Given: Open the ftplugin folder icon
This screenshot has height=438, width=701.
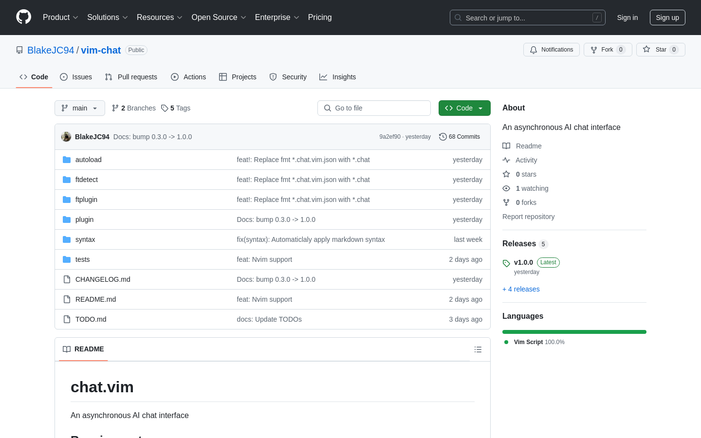Looking at the screenshot, I should 67,200.
